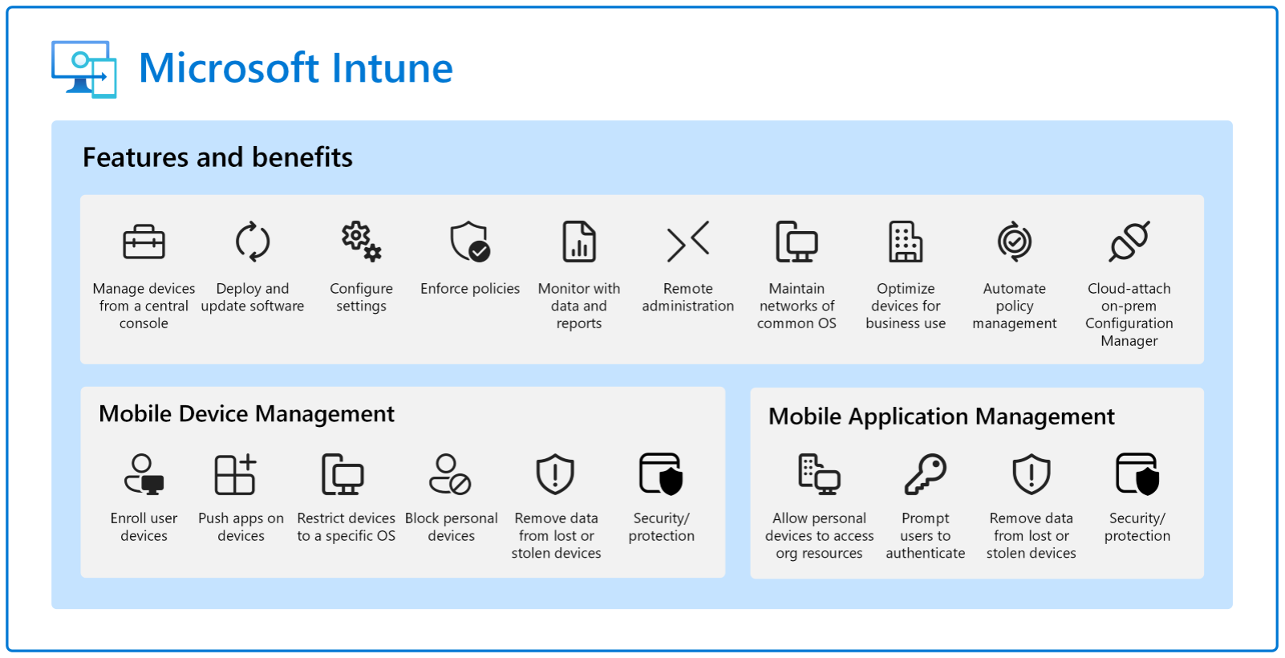Click the Optimize devices building icon
1285x658 pixels.
pyautogui.click(x=906, y=242)
